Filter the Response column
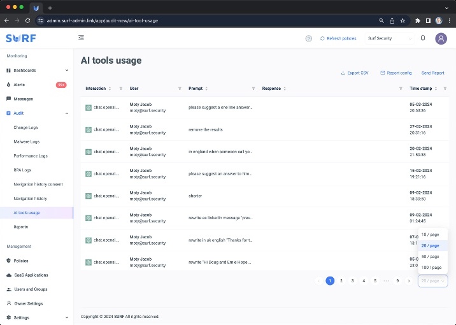The width and height of the screenshot is (456, 325). pos(401,89)
